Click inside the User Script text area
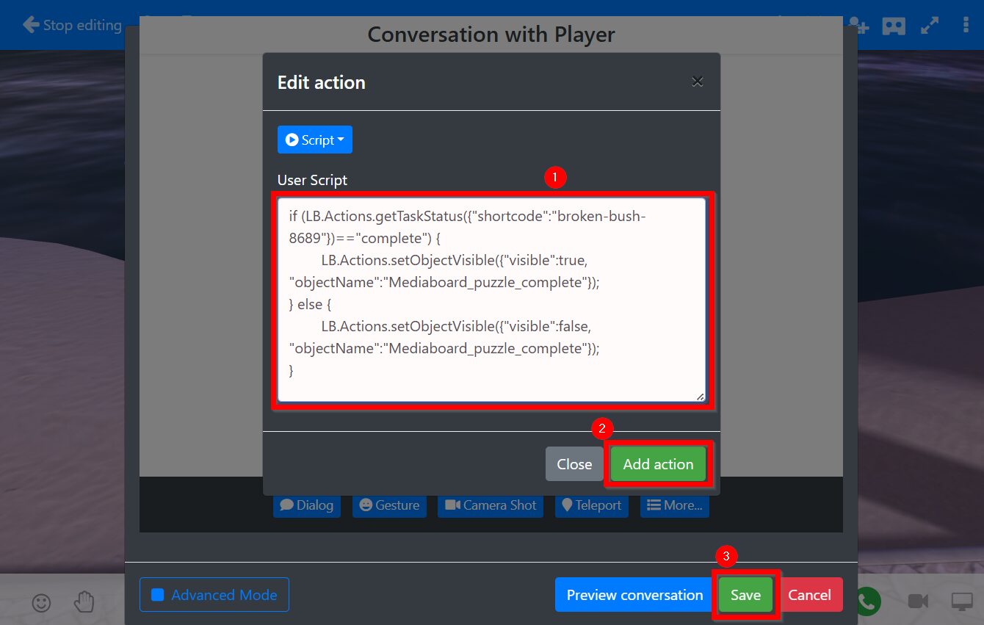984x625 pixels. [491, 300]
